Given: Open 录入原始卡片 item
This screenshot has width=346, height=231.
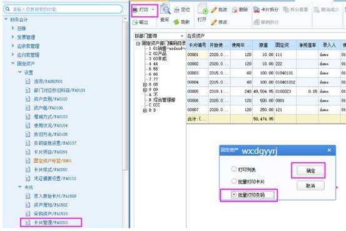Looking at the screenshot, I should (55, 196).
